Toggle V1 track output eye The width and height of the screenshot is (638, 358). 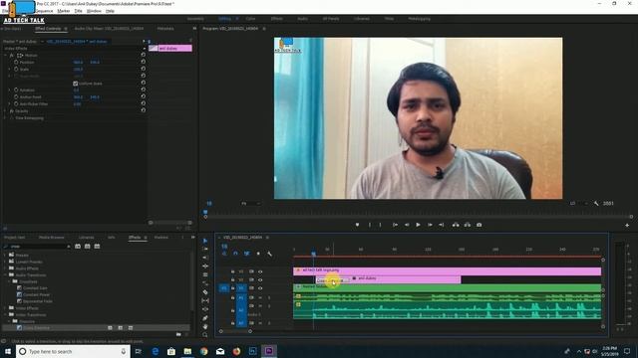(260, 288)
